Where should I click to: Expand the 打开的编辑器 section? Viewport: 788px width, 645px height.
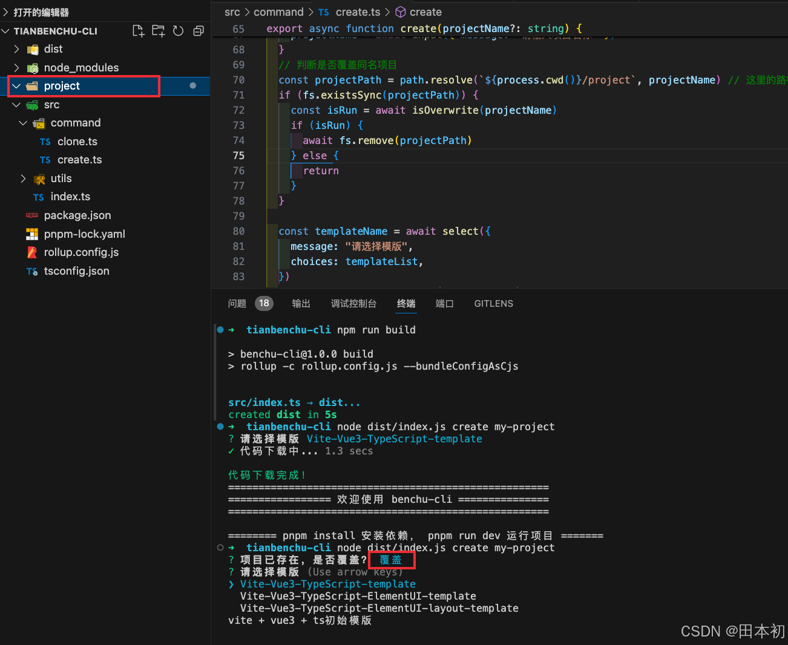click(x=7, y=12)
